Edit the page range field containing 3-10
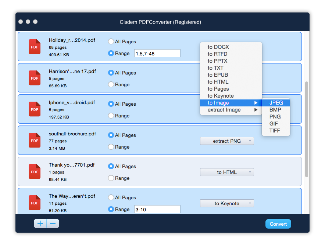Image resolution: width=325 pixels, height=251 pixels. [157, 210]
